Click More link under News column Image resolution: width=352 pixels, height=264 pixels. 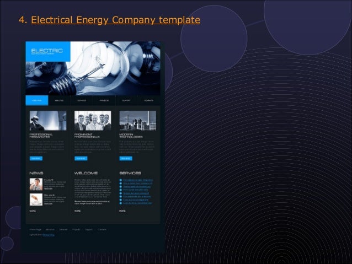[33, 211]
